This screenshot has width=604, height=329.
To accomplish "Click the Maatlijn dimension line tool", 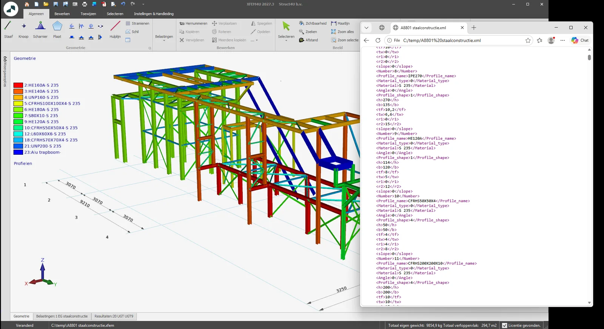I will click(x=340, y=23).
